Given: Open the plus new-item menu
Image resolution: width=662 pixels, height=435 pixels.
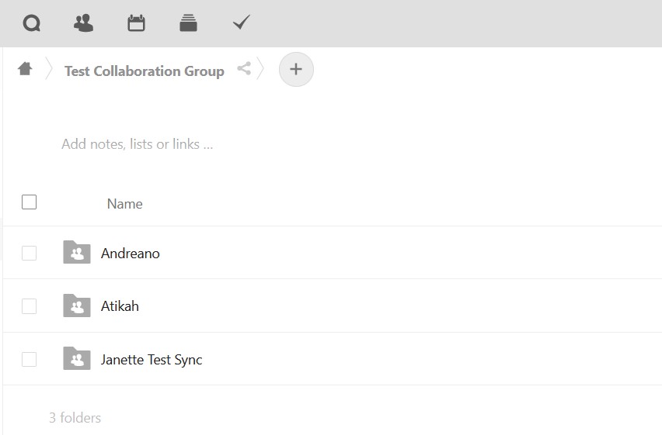Looking at the screenshot, I should pos(295,69).
